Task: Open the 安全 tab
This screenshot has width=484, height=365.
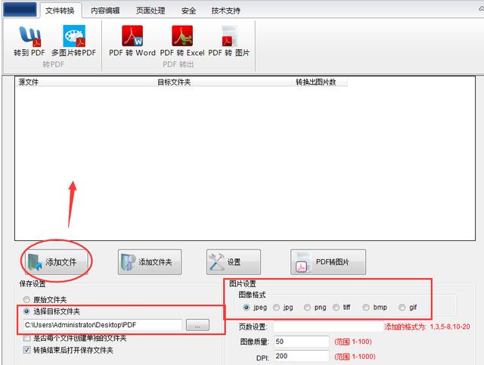Action: pyautogui.click(x=188, y=11)
